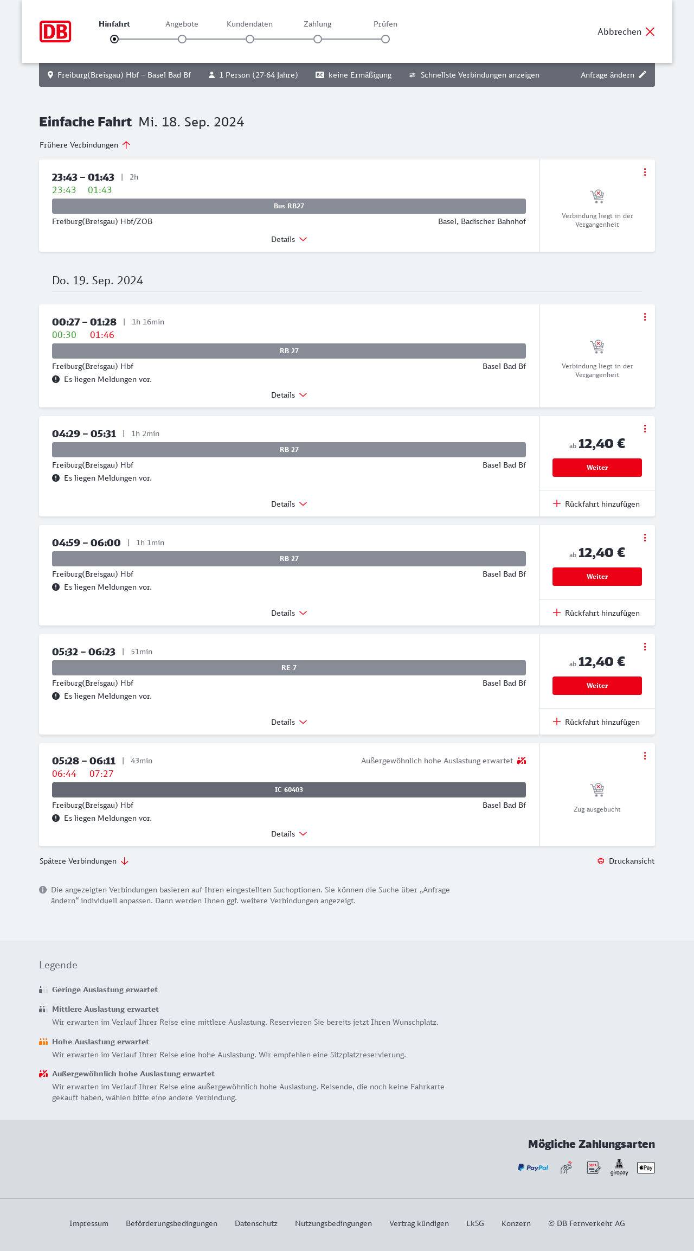
Task: Select the Zahlung progress step
Action: 318,39
